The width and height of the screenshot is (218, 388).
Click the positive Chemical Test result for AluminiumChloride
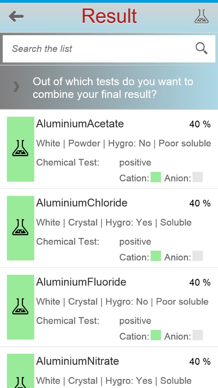(135, 241)
